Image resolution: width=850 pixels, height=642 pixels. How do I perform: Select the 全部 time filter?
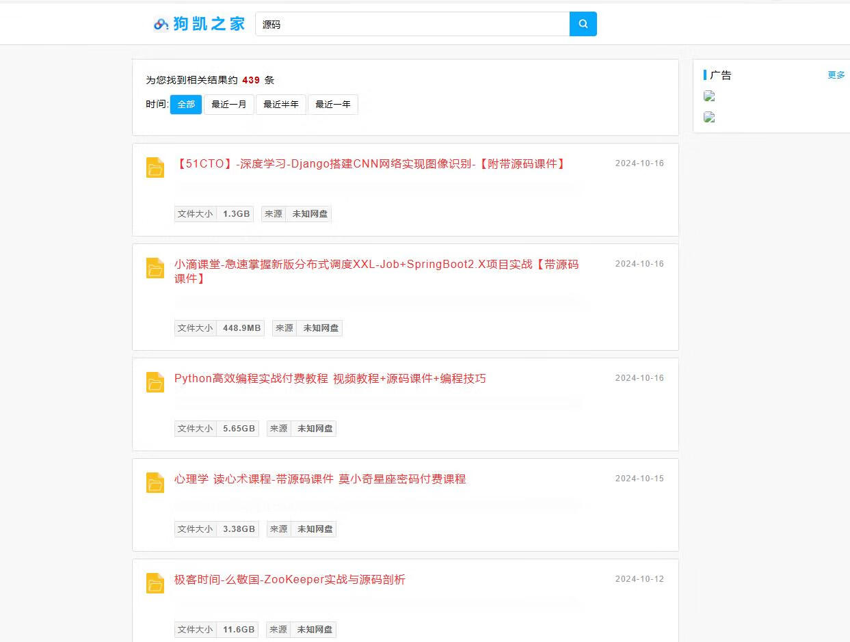click(186, 105)
